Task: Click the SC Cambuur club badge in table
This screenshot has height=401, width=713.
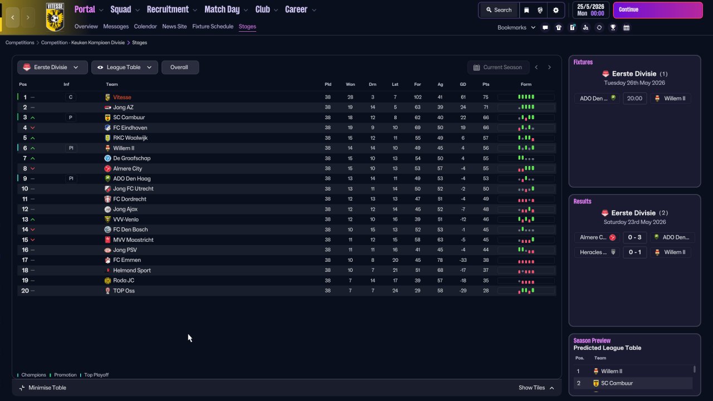Action: (x=108, y=118)
